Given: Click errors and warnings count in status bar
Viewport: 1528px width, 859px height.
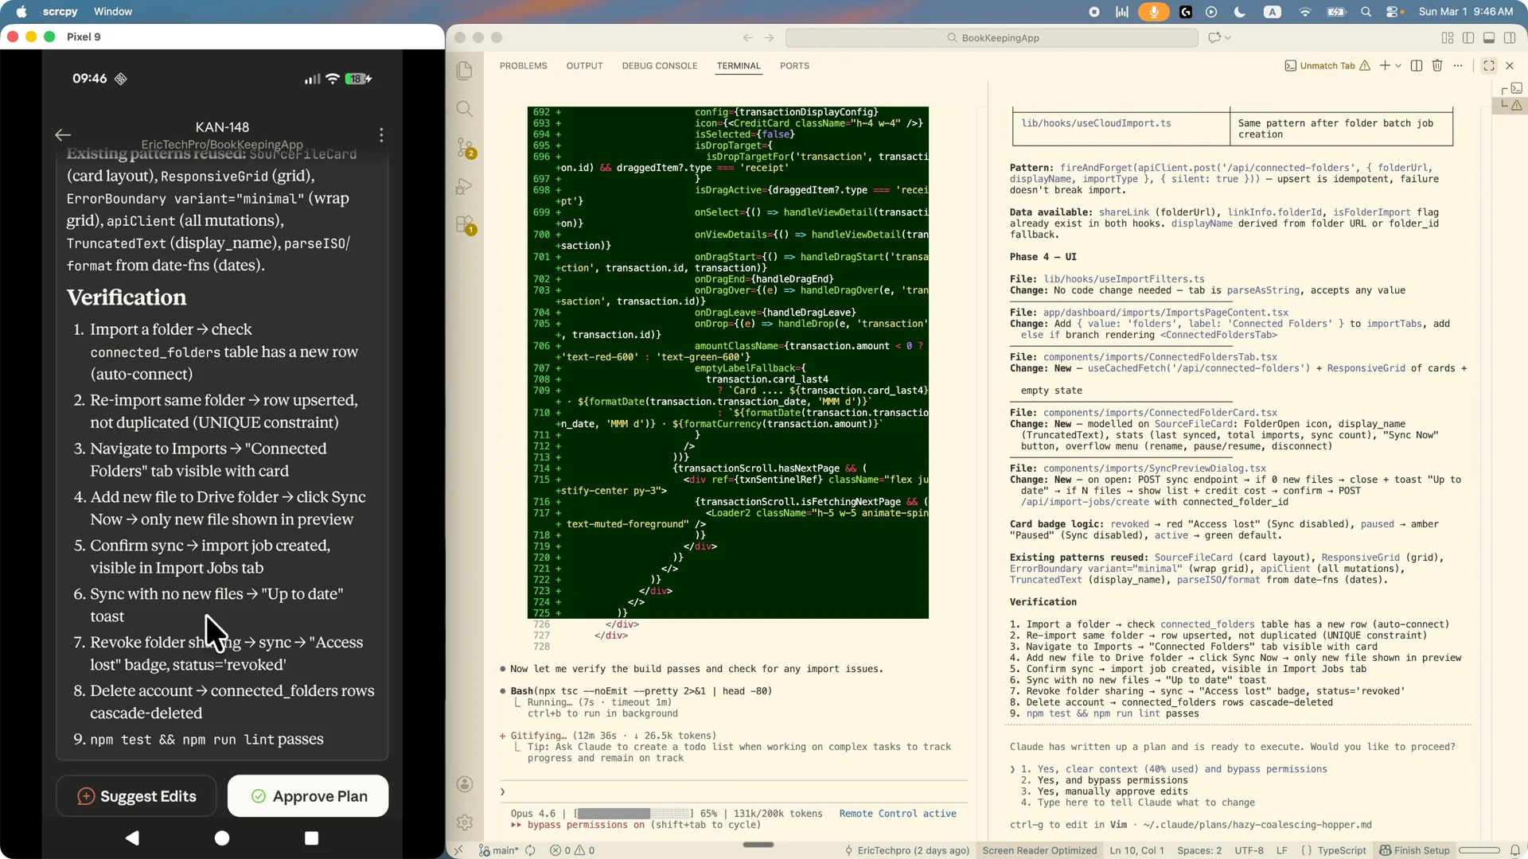Looking at the screenshot, I should [572, 850].
